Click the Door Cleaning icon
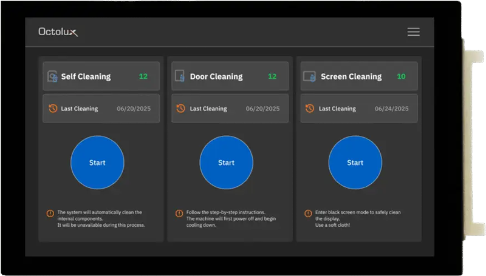Image resolution: width=486 pixels, height=276 pixels. click(180, 76)
